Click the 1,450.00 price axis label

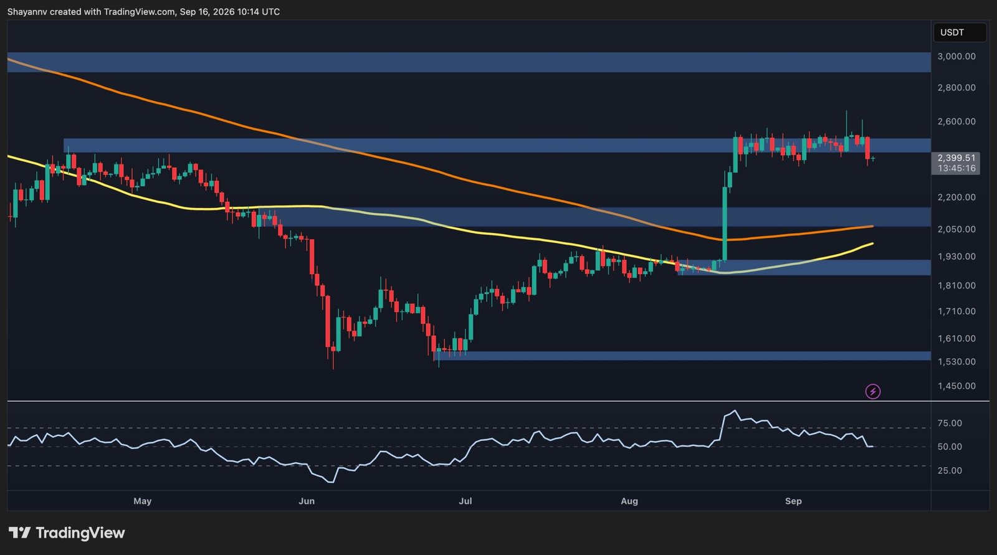(956, 386)
